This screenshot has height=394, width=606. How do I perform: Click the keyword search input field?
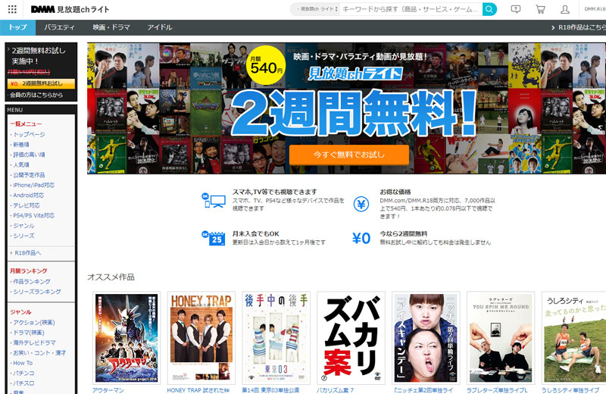point(411,9)
